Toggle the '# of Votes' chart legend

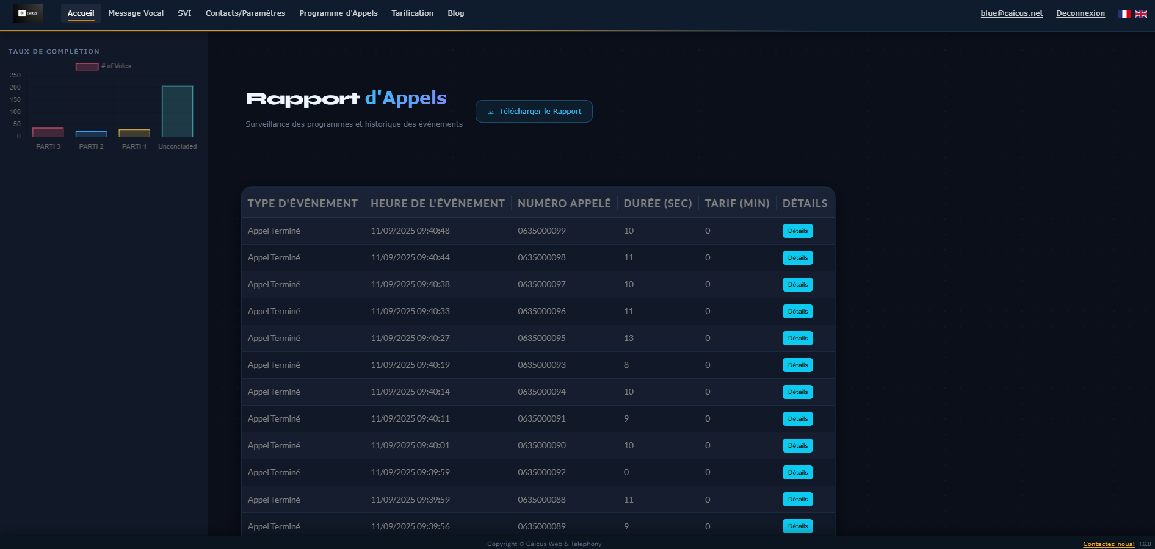pyautogui.click(x=103, y=66)
